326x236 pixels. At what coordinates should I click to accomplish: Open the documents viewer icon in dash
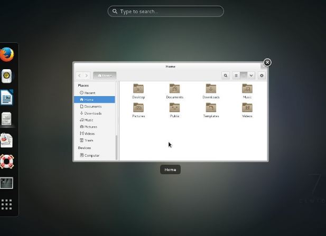coord(6,140)
